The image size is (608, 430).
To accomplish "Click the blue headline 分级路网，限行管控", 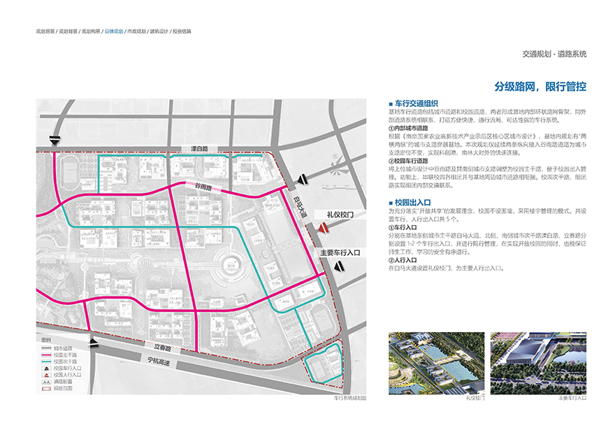I will (540, 86).
